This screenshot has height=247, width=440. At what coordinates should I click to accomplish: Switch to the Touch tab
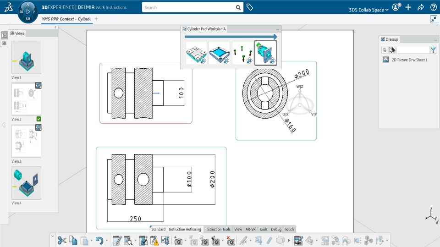point(289,229)
